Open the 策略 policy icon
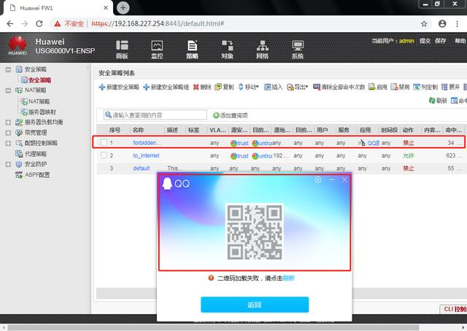This screenshot has width=467, height=331. [192, 50]
